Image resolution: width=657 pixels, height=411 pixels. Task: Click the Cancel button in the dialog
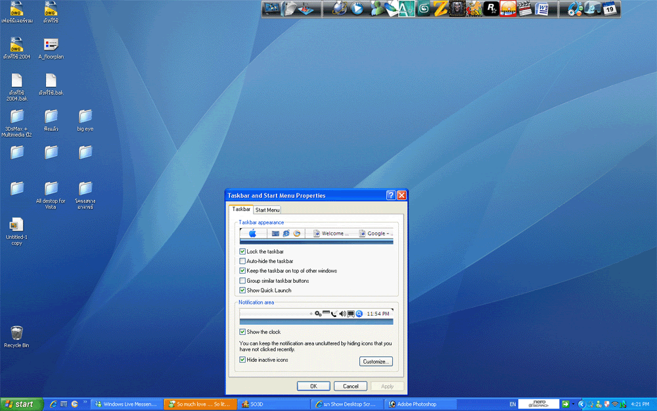tap(350, 386)
